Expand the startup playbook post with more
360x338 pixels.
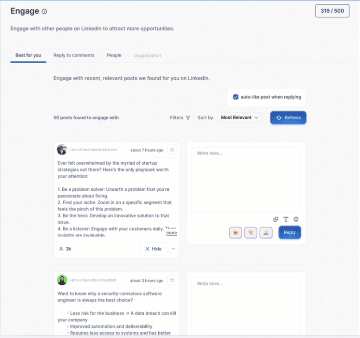(171, 233)
